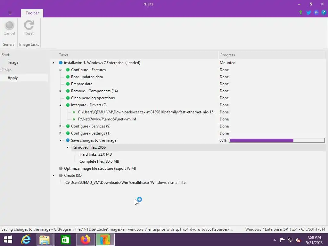Collapse the install.wim Windows 7 Enterprise node

pyautogui.click(x=53, y=63)
